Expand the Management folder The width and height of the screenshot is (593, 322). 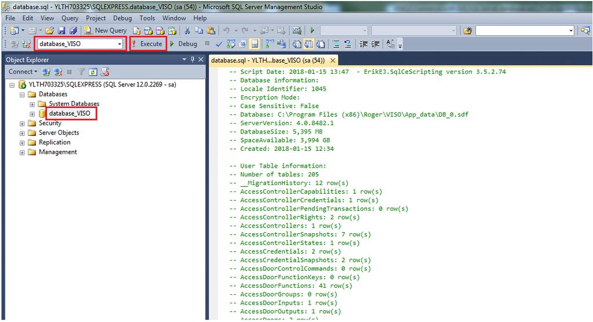tap(22, 153)
